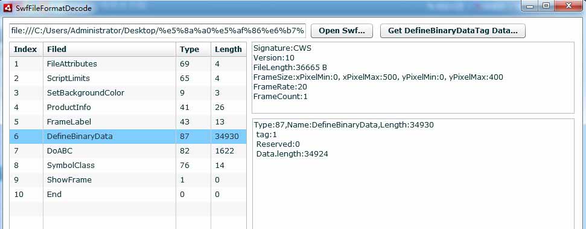Viewport: 586px width, 229px height.
Task: Select the FrameLabel row
Action: click(x=128, y=122)
